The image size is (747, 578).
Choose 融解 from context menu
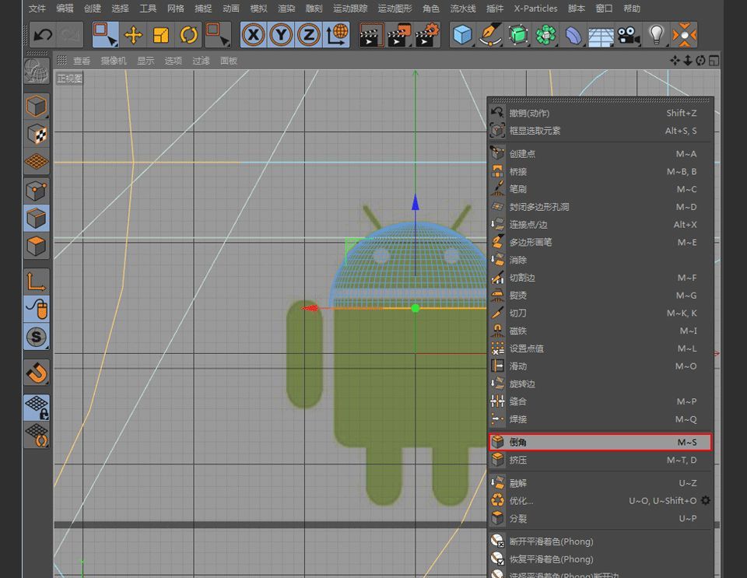[600, 483]
